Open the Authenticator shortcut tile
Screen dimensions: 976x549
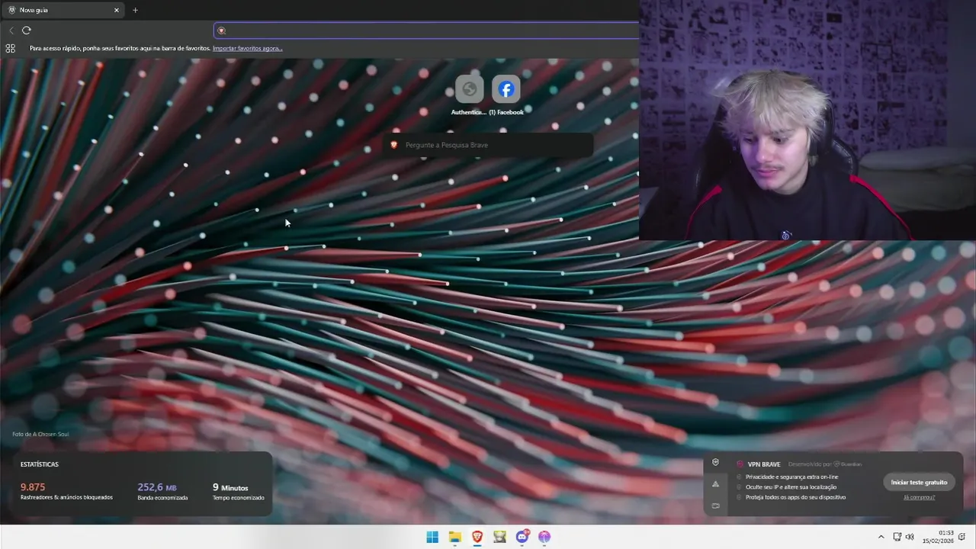tap(469, 89)
